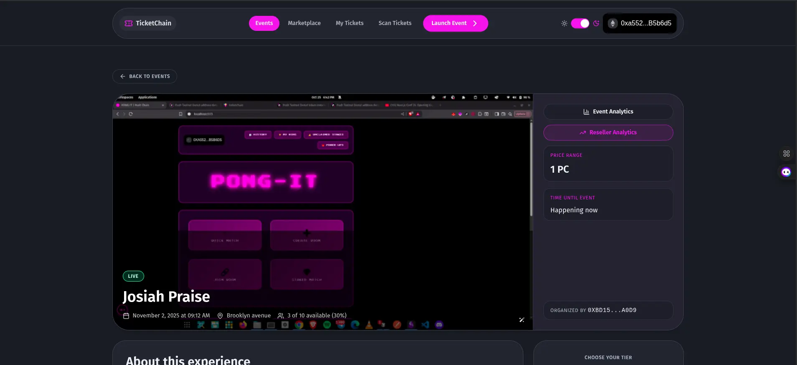Click the location pin icon near Brooklyn avenue

coord(220,316)
